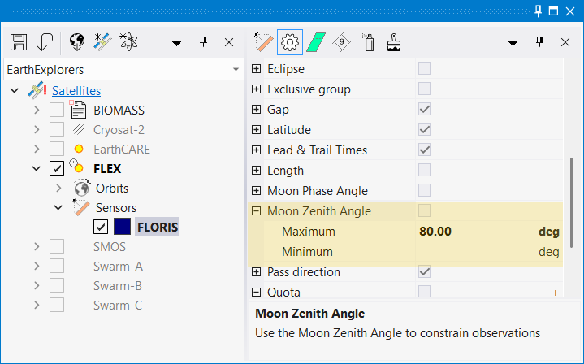Click the Quota plus button

coord(556,292)
